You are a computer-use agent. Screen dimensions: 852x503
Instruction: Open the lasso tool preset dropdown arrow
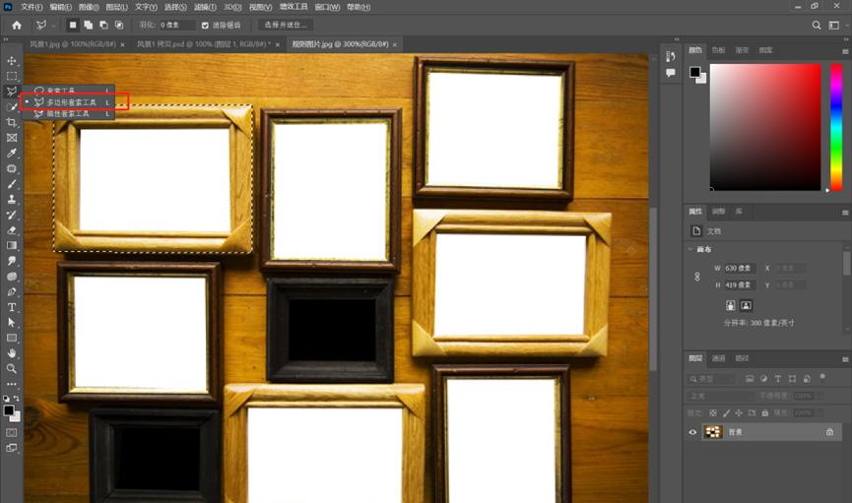point(53,25)
